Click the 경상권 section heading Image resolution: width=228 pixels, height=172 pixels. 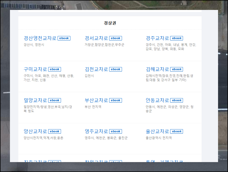[x=110, y=23]
